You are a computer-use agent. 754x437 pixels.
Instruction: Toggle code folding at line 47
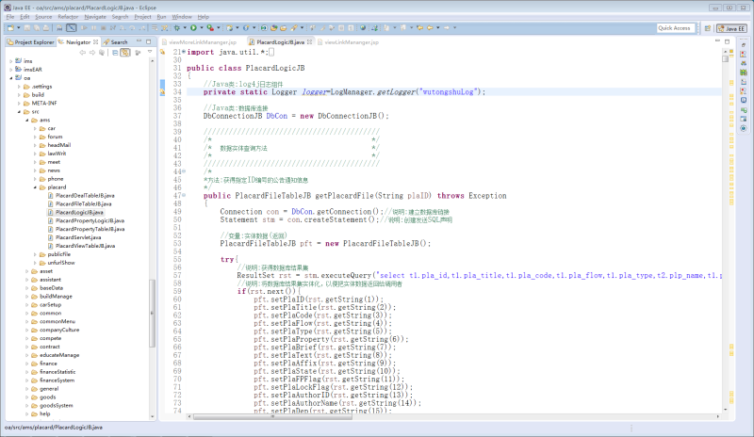click(184, 196)
